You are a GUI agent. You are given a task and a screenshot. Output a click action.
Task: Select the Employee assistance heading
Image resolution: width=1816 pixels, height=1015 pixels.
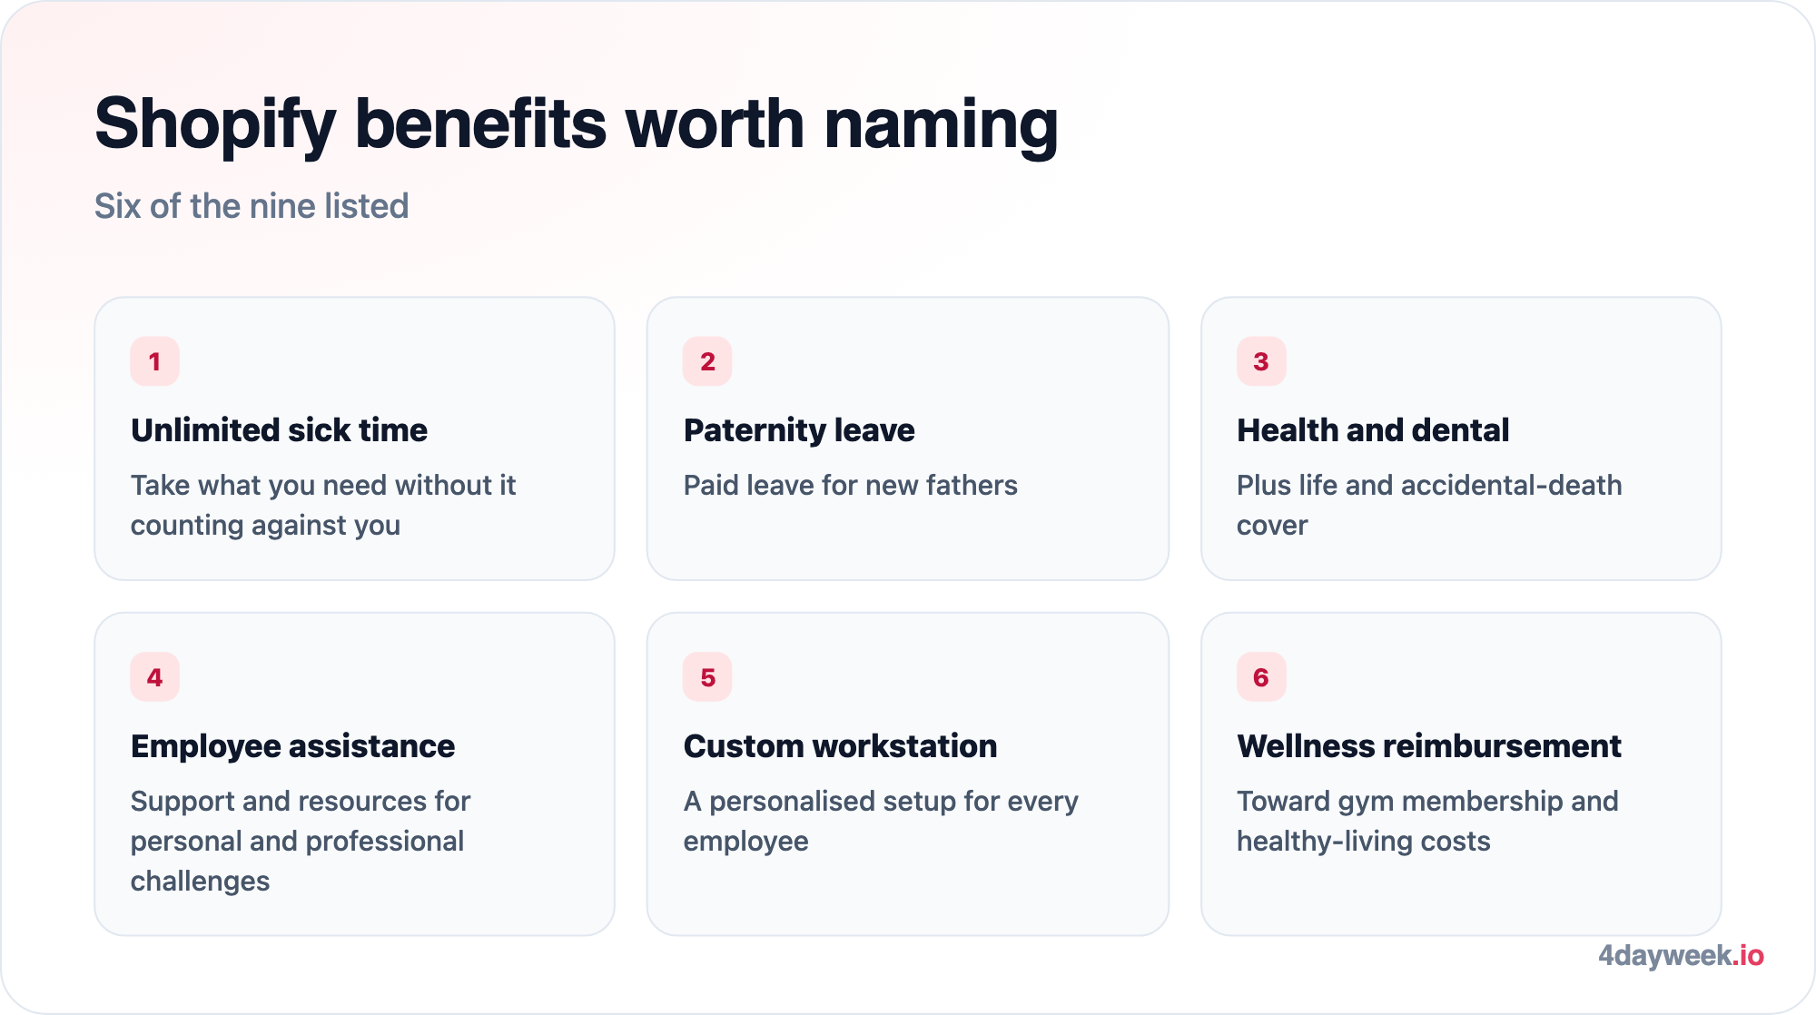(x=292, y=746)
